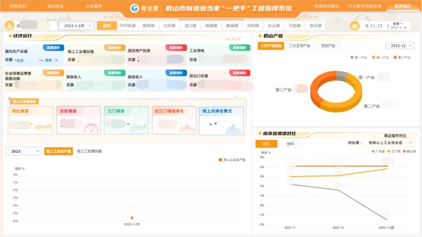Toggle 江门市 legend in growth comparison chart
This screenshot has width=422, height=237.
(394, 152)
